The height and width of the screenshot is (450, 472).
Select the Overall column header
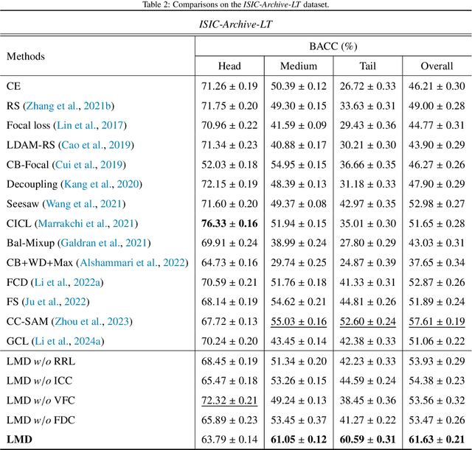click(437, 66)
